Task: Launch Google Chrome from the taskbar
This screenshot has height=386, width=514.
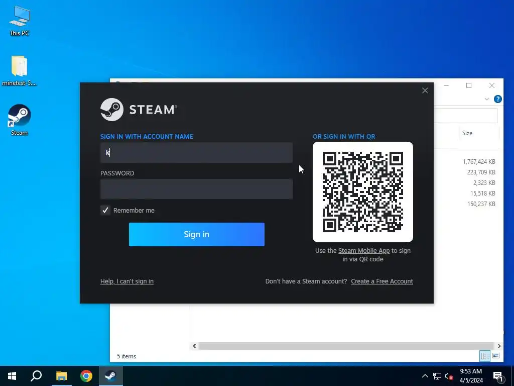Action: pyautogui.click(x=86, y=376)
